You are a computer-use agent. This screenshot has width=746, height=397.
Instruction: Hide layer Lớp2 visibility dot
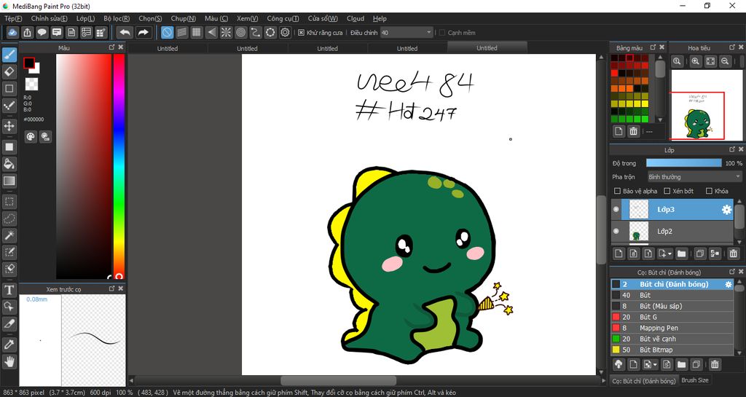(616, 231)
